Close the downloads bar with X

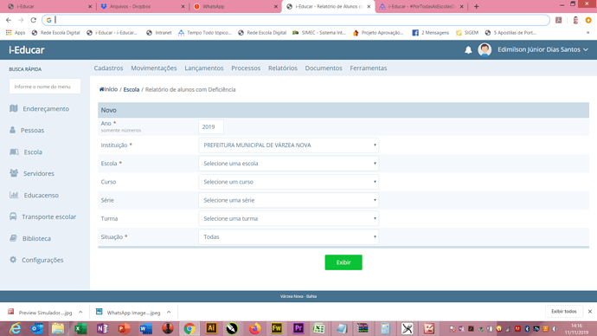coord(590,311)
